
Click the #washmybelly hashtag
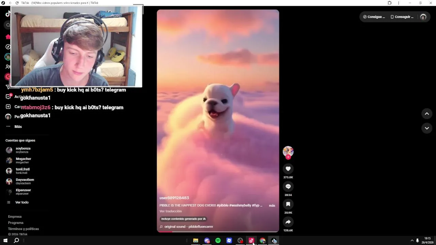point(240,206)
